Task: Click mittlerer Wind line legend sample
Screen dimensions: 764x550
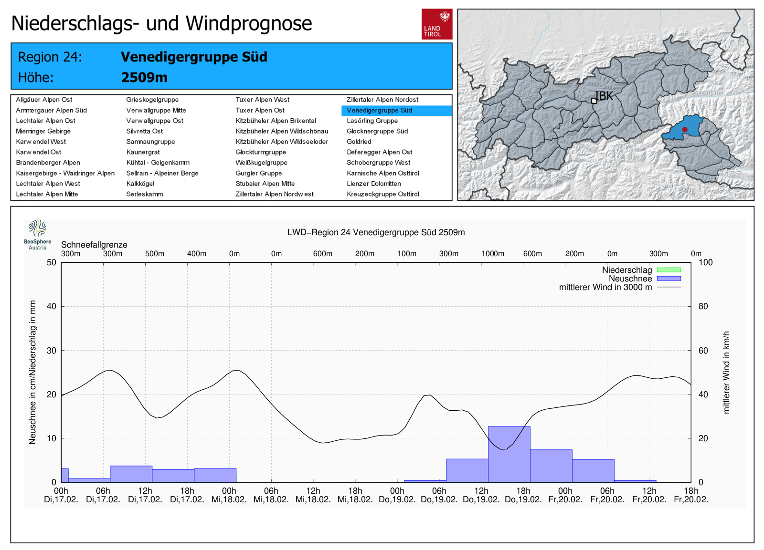Action: pos(668,287)
